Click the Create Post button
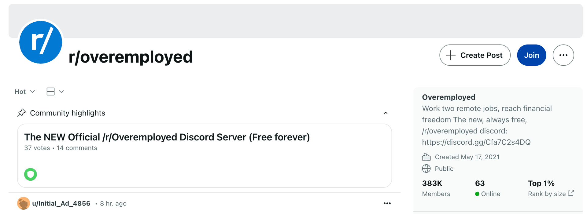Image resolution: width=587 pixels, height=214 pixels. click(475, 55)
